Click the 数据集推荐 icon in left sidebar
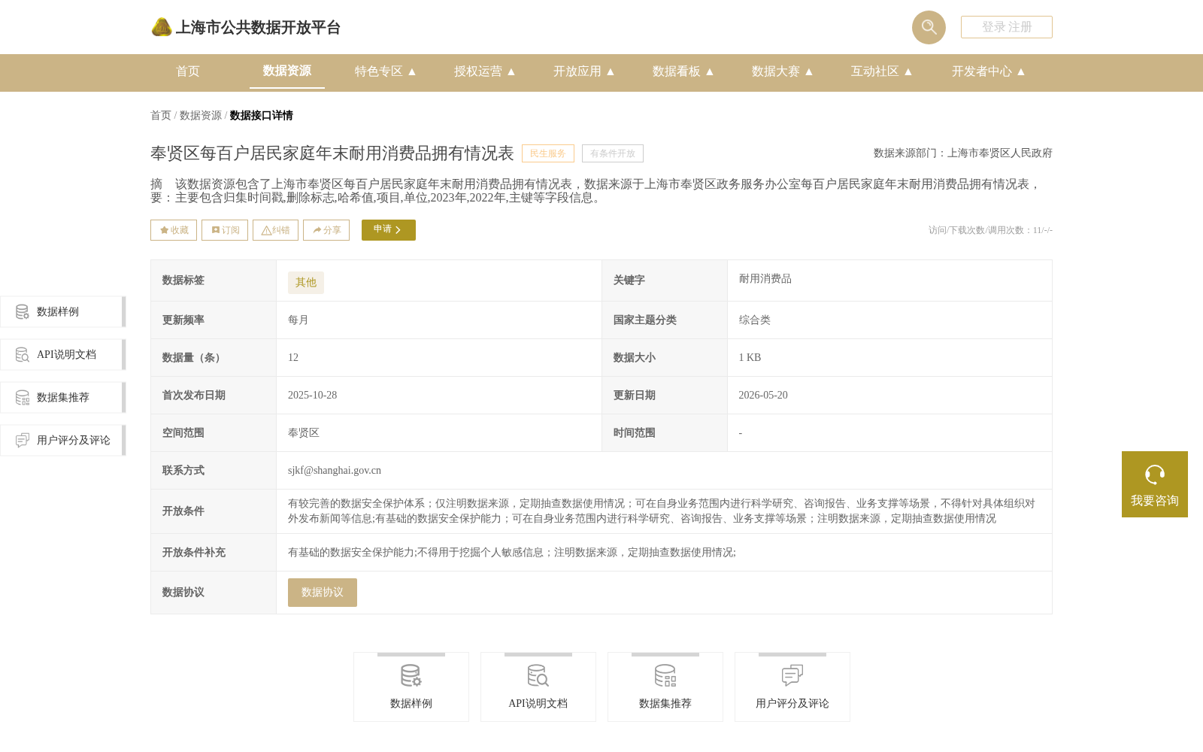 click(23, 398)
